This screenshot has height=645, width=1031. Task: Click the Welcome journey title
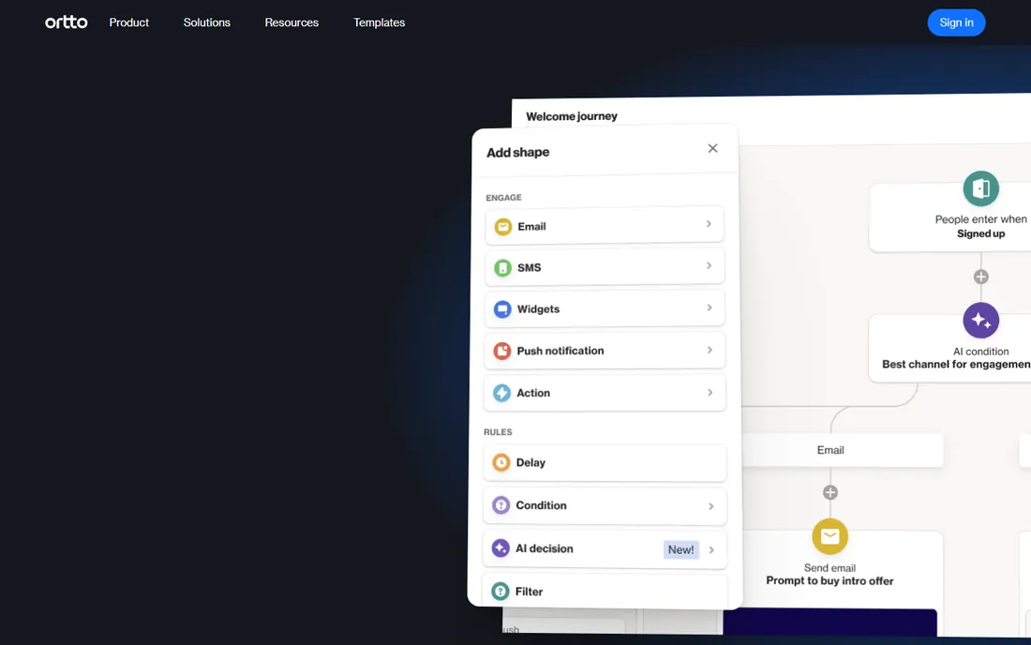[572, 116]
